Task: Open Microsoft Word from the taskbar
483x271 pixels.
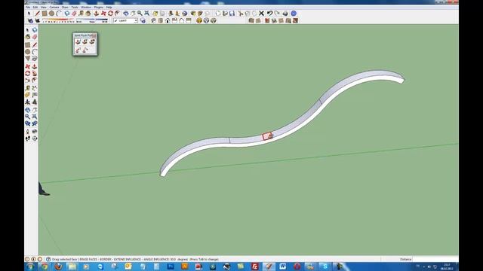Action: 282,266
